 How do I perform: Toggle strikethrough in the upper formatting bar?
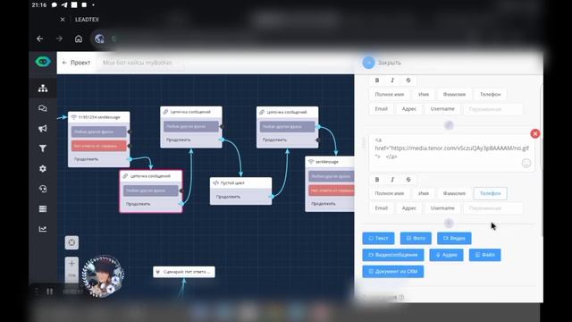coord(408,80)
